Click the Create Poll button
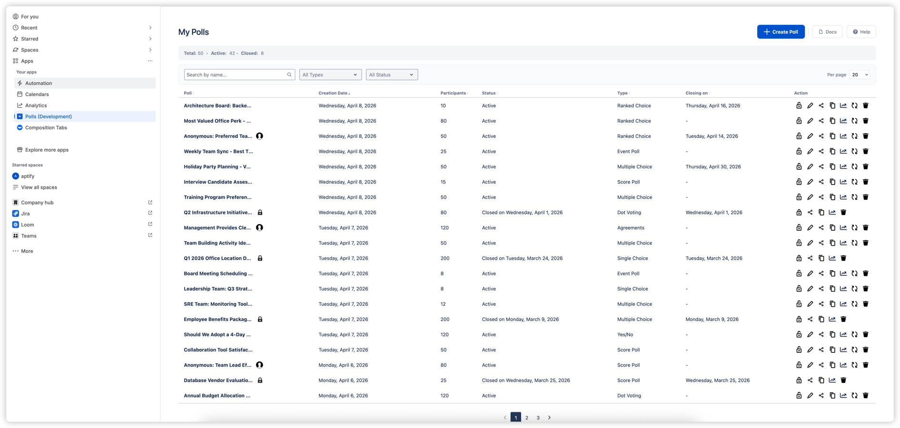This screenshot has width=900, height=428. [781, 31]
